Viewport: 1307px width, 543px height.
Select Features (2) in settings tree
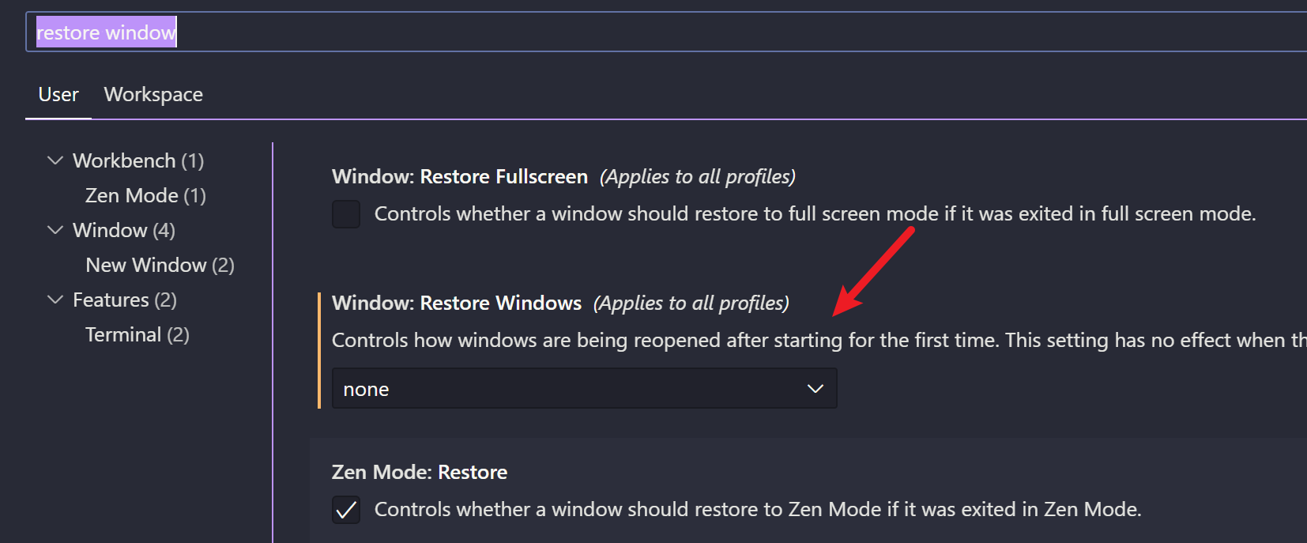(x=125, y=300)
